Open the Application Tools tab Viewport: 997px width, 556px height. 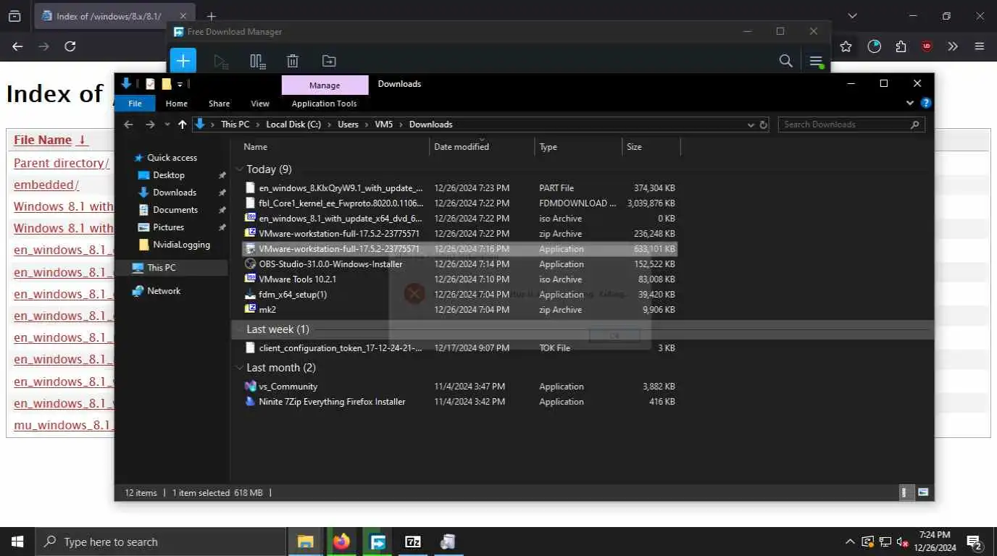click(324, 104)
